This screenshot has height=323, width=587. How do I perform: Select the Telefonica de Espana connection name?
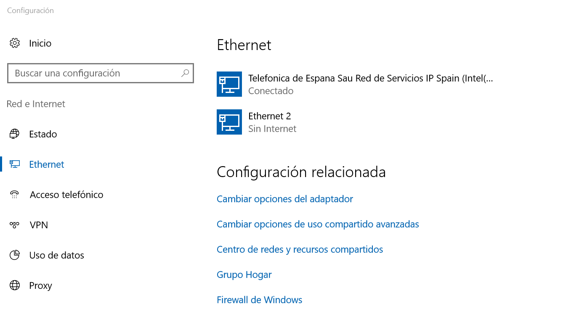coord(370,78)
